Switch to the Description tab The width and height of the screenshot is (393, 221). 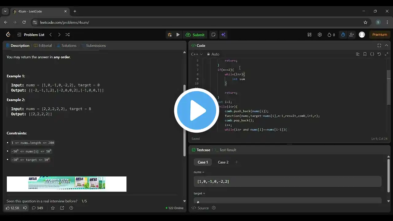coord(18,45)
